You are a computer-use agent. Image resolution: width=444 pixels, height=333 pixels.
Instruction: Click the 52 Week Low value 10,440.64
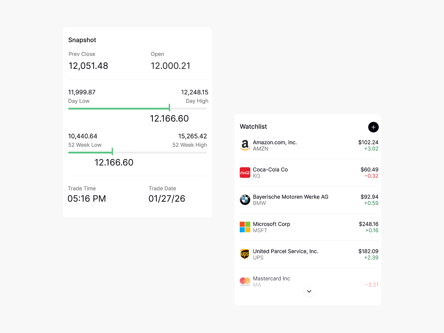83,136
